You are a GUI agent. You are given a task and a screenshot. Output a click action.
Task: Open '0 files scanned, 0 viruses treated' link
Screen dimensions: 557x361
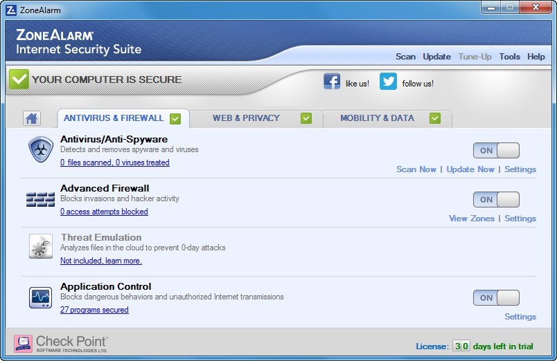coord(115,163)
